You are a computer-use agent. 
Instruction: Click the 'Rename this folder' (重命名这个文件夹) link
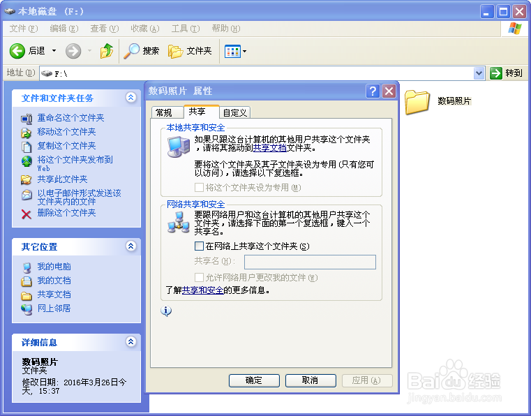pyautogui.click(x=70, y=118)
